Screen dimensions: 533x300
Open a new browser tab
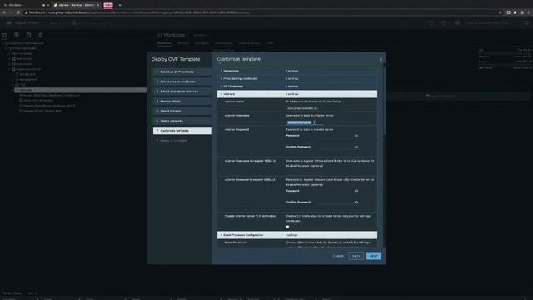tap(120, 5)
